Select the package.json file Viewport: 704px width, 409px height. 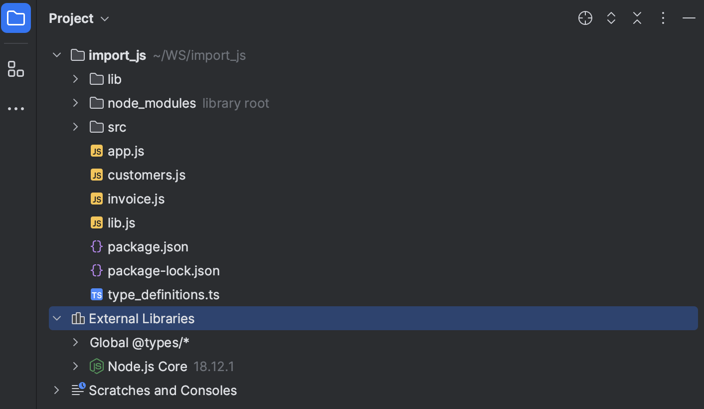148,246
